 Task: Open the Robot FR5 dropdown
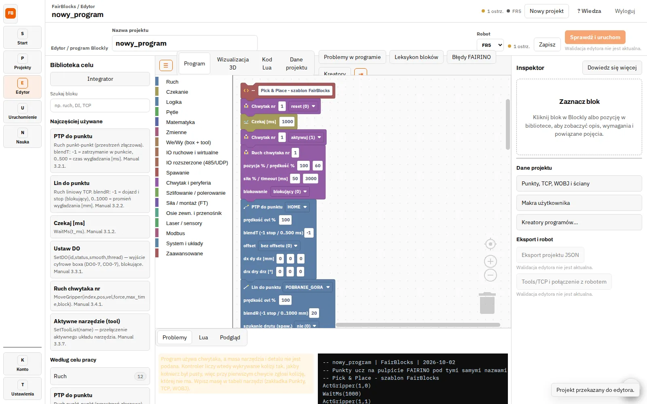click(490, 45)
